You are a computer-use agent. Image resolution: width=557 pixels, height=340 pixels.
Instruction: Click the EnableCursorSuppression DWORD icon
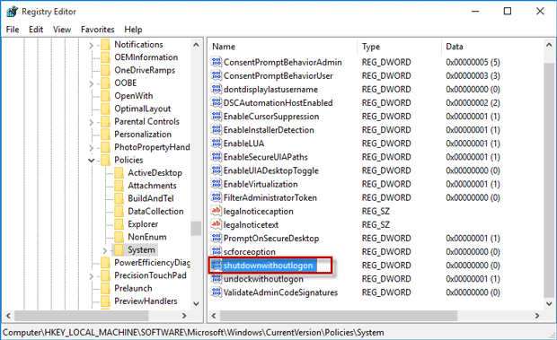pyautogui.click(x=216, y=116)
